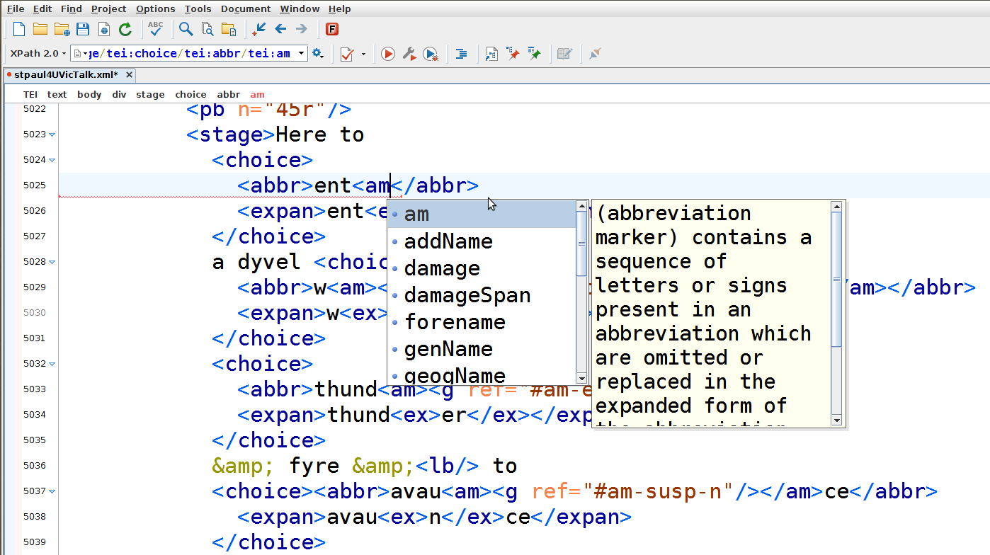990x555 pixels.
Task: Open the Help menu
Action: pyautogui.click(x=340, y=8)
